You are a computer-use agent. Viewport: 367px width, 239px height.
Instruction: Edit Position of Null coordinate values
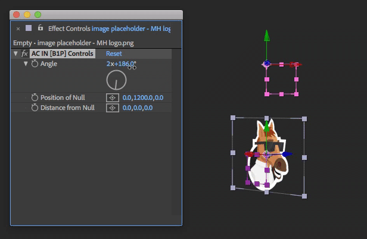(142, 98)
